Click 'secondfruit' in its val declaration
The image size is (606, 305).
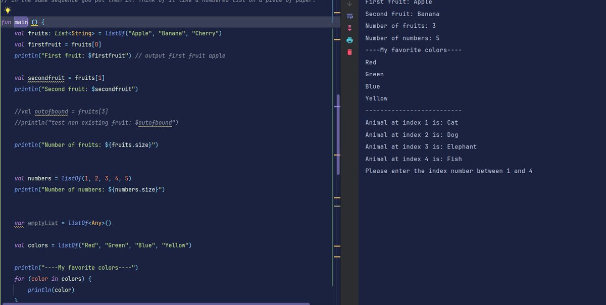pyautogui.click(x=46, y=78)
